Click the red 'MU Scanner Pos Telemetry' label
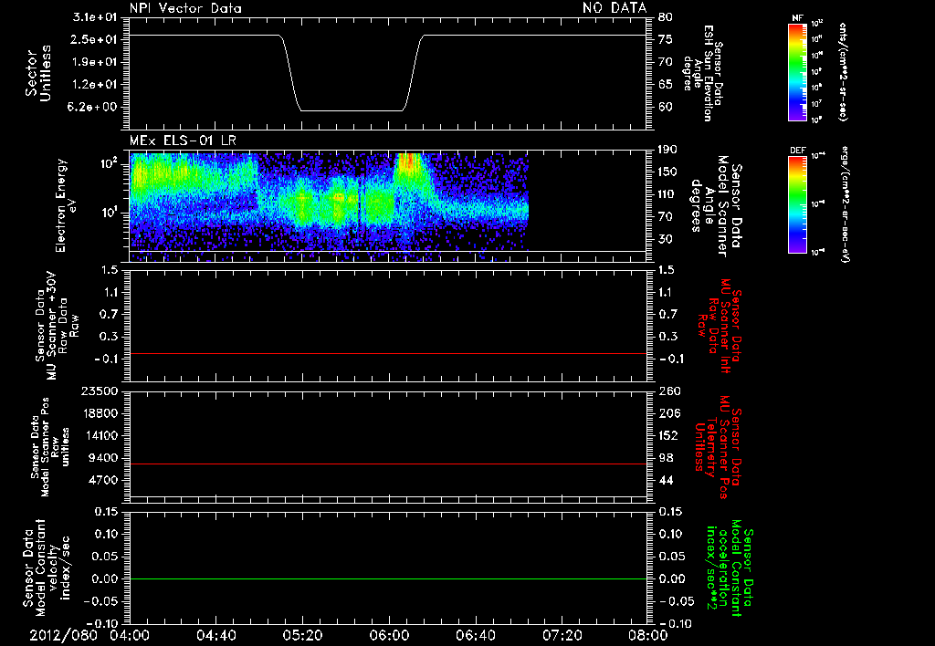Screen dimensions: 935x646 (718, 447)
